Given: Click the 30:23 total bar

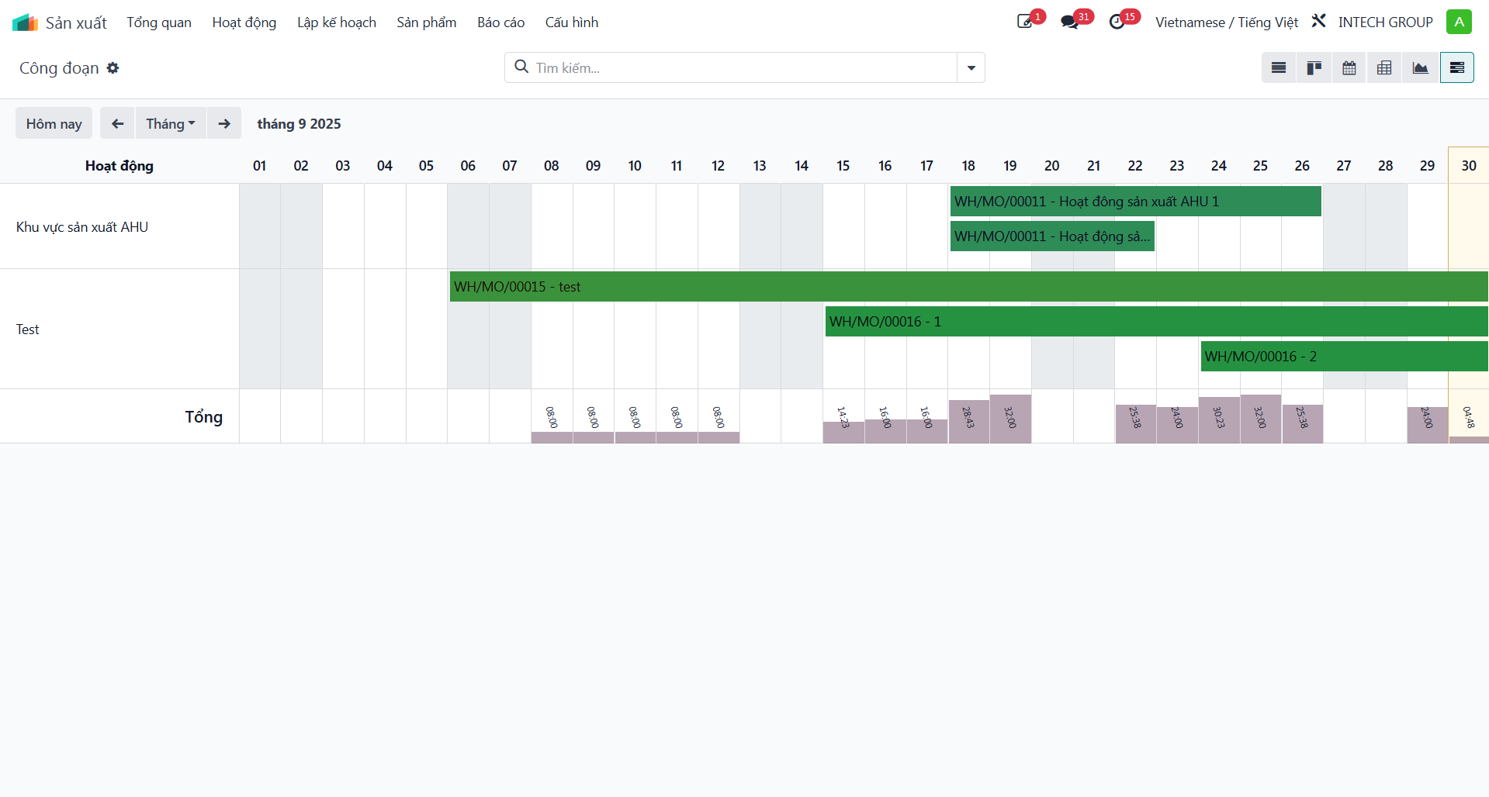Looking at the screenshot, I should click(x=1219, y=419).
